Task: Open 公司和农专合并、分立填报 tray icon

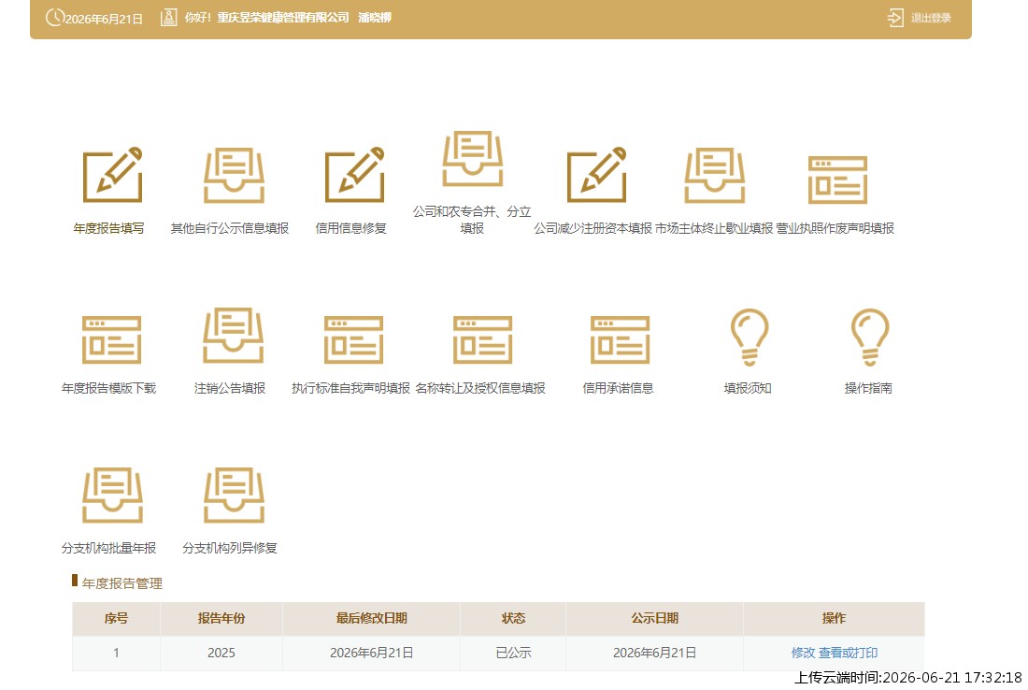Action: [473, 158]
